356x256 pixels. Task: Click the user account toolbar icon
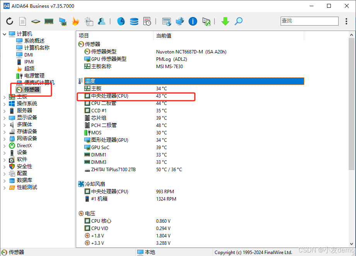click(x=102, y=21)
